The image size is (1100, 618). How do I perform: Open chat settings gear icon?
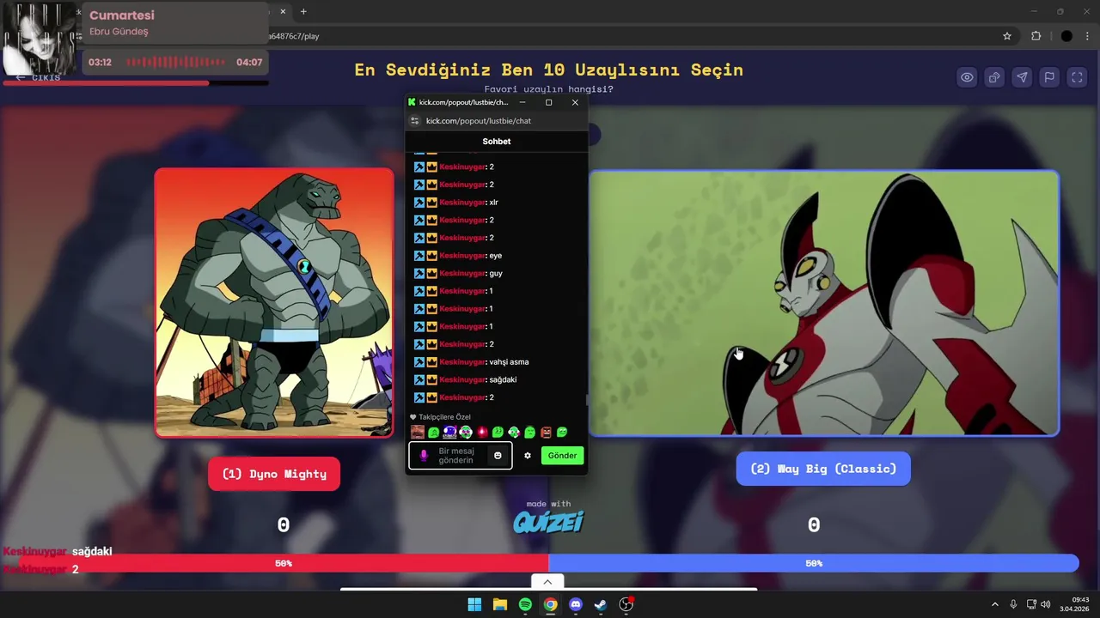(x=528, y=456)
